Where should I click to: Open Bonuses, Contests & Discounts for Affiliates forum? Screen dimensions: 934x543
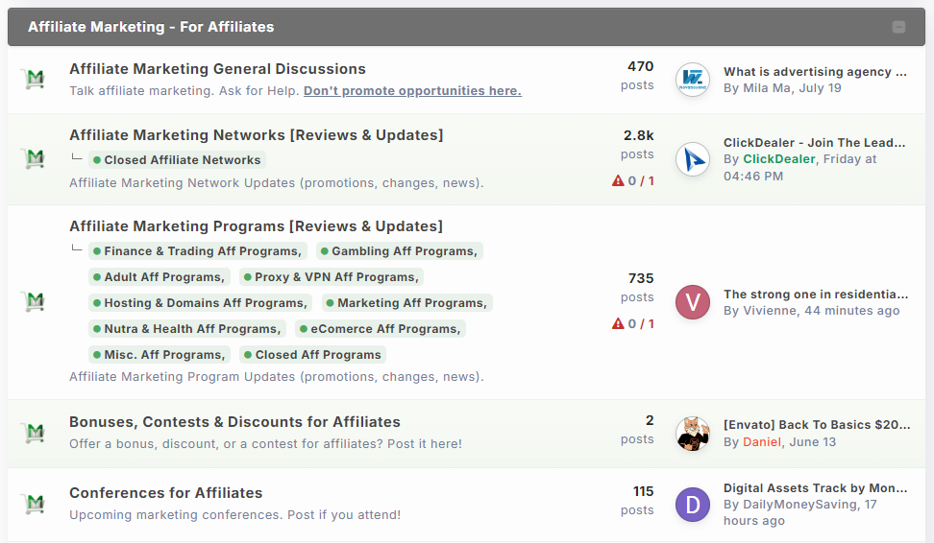[x=234, y=422]
